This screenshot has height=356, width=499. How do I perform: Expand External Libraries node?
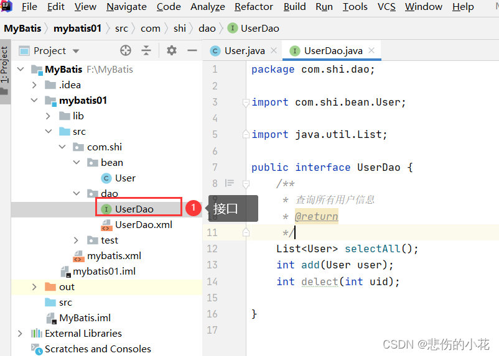21,334
